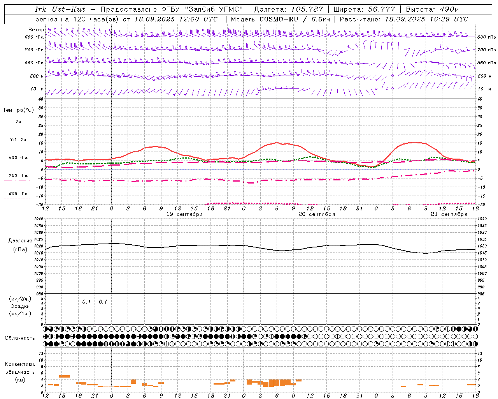Click the 20 сентября date label

pos(317,214)
